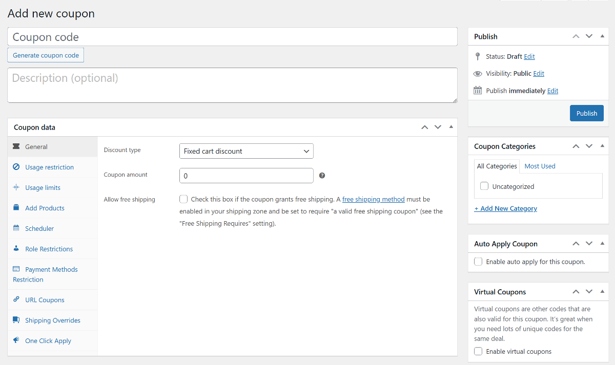The width and height of the screenshot is (615, 365).
Task: Click the Usage restriction ban icon
Action: point(16,167)
